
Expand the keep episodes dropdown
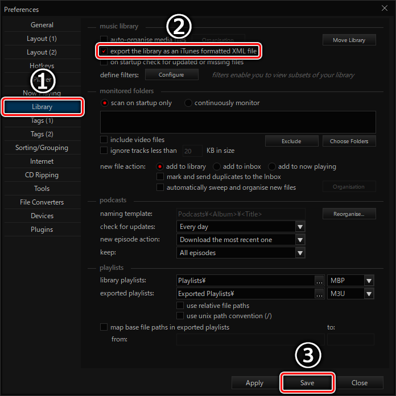click(300, 253)
